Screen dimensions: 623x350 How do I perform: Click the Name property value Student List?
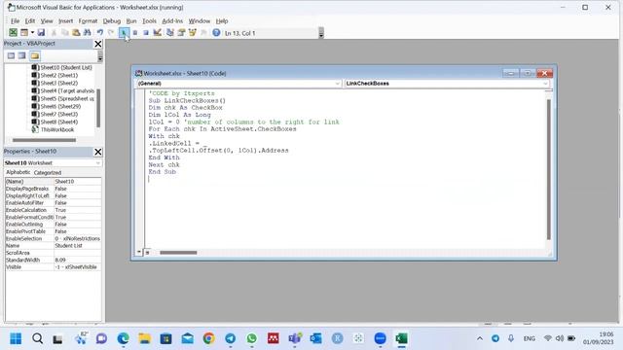coord(78,246)
